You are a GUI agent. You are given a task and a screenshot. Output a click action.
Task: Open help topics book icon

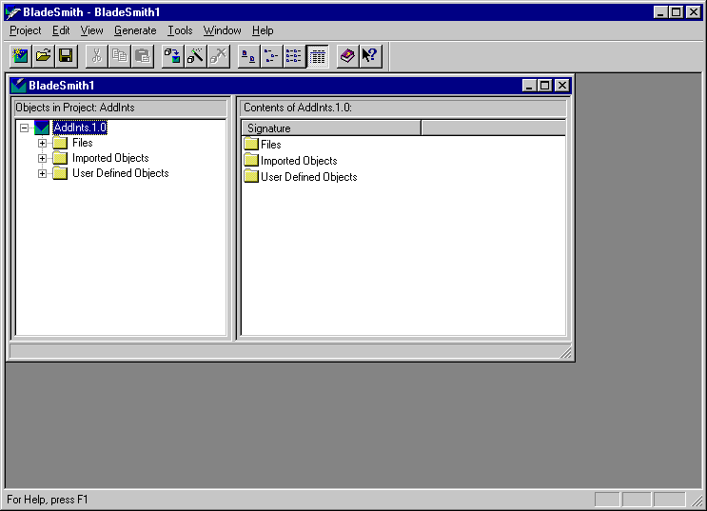347,56
